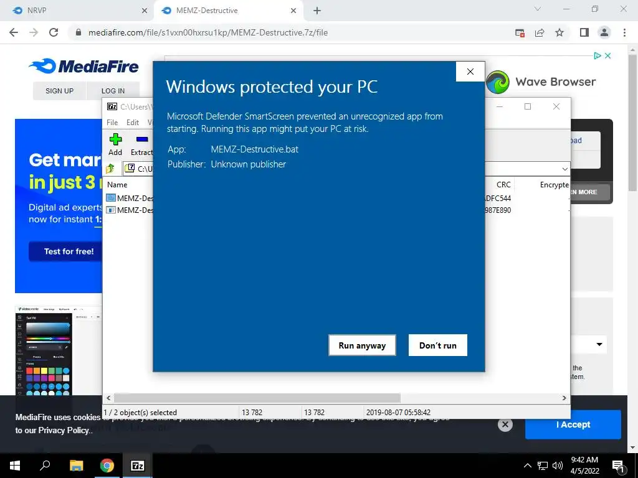Viewport: 638px width, 478px height.
Task: Open the File menu in 7-Zip
Action: [112, 123]
